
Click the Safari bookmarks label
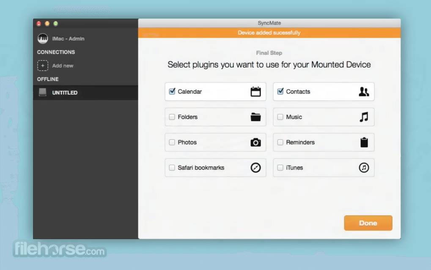[x=201, y=168]
